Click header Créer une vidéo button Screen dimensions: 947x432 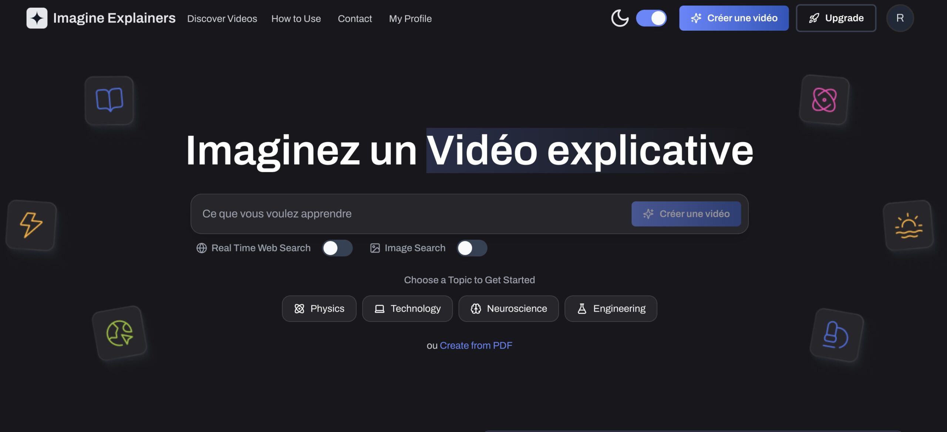pos(734,18)
